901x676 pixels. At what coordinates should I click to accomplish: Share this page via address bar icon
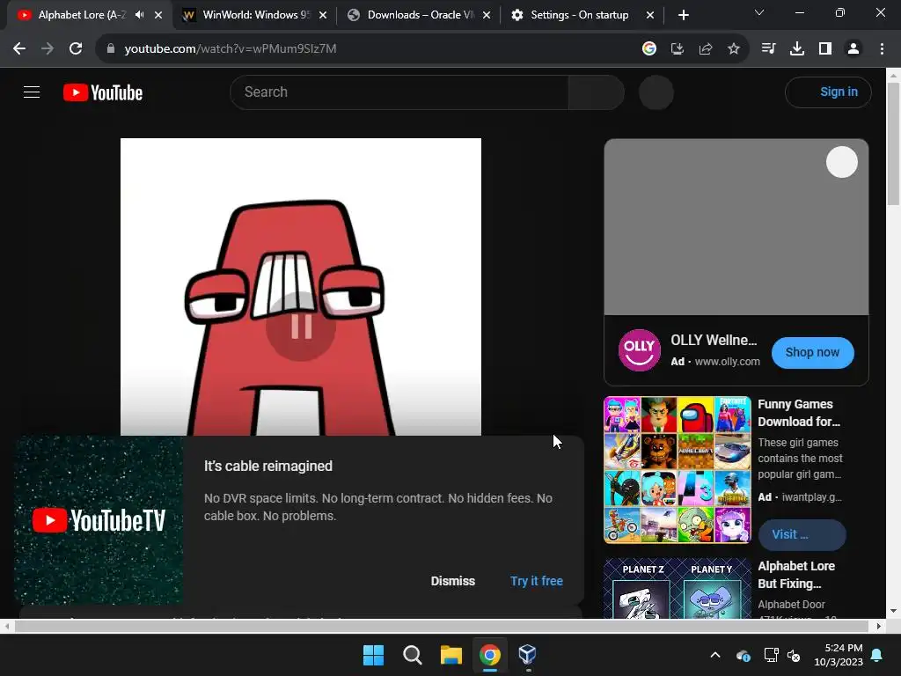click(706, 49)
